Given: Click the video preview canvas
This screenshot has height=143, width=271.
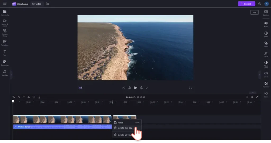Looking at the screenshot, I should pos(135,48).
